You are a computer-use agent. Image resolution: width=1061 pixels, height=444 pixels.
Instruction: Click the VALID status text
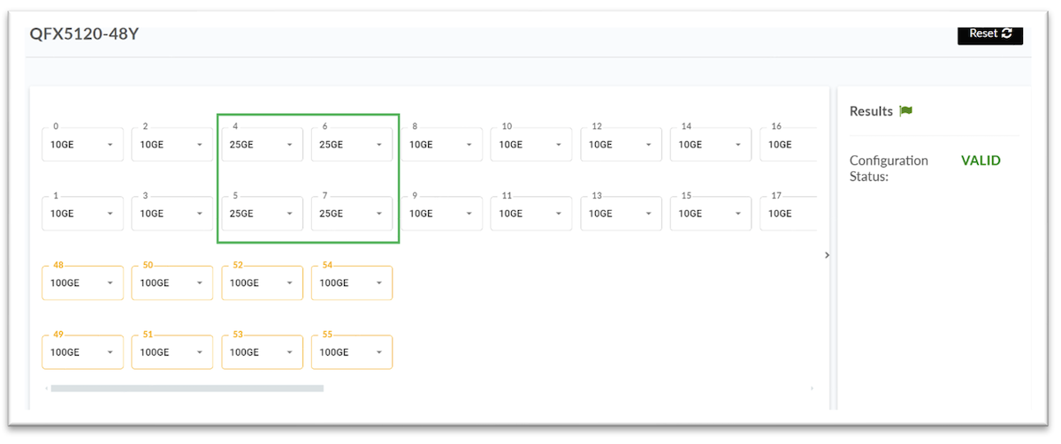click(x=981, y=161)
